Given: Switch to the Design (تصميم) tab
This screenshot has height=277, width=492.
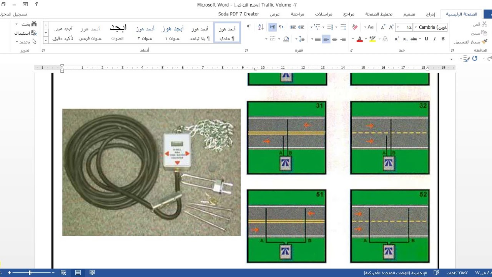Looking at the screenshot, I should coord(409,14).
